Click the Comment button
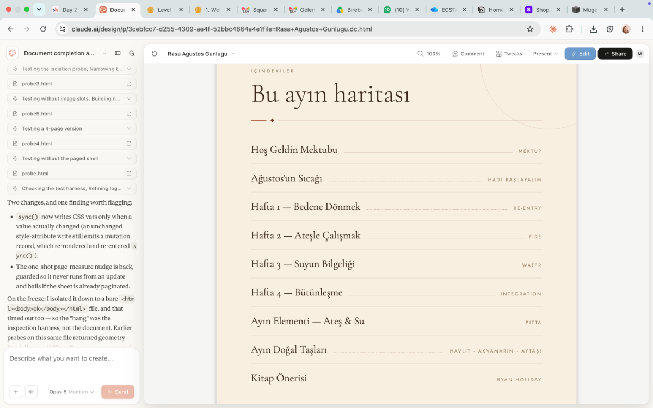 tap(468, 54)
